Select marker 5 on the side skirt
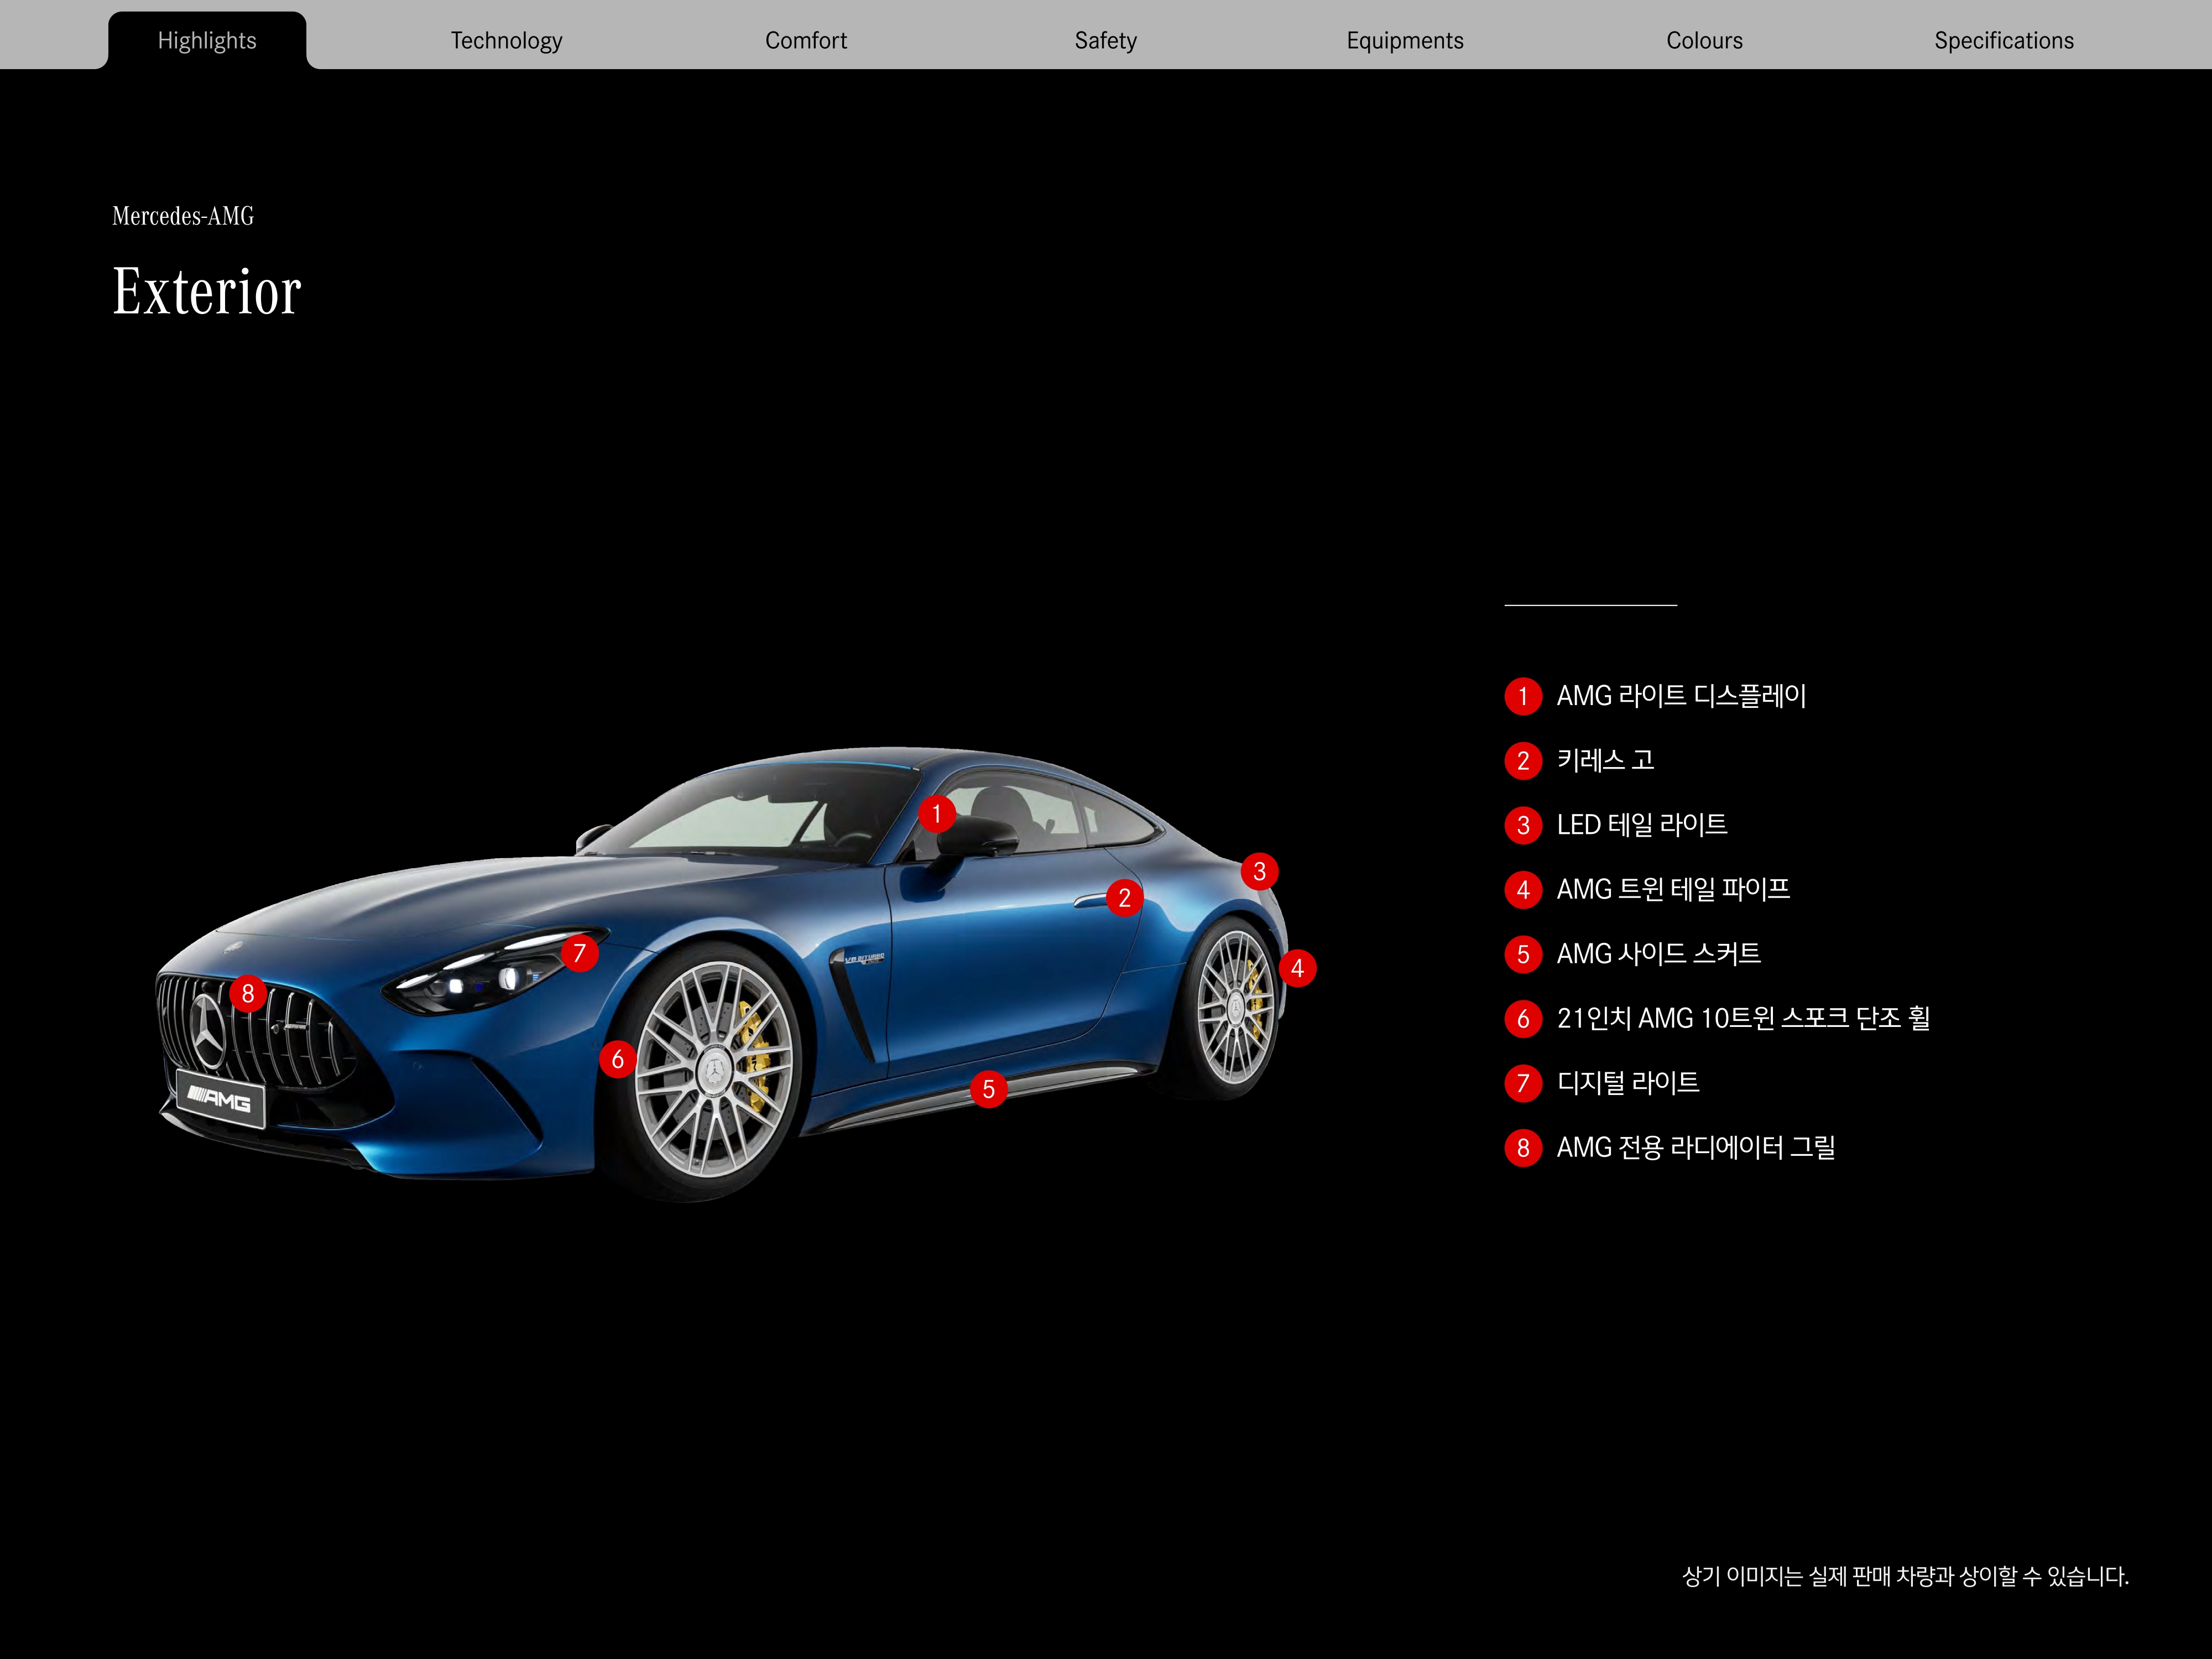The image size is (2212, 1659). (988, 1089)
